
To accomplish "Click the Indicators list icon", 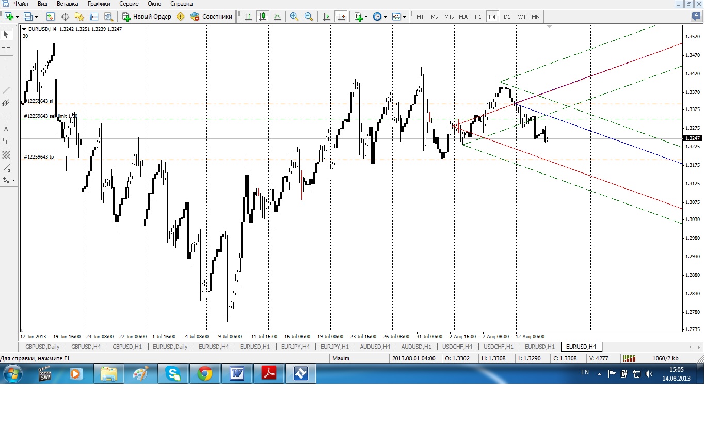I will 359,17.
